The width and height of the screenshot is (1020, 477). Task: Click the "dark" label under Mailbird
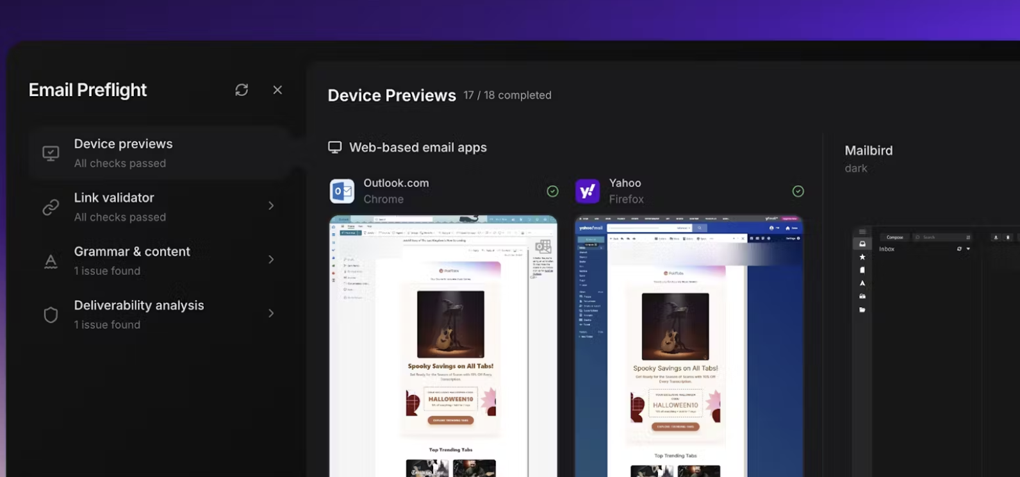click(x=856, y=168)
